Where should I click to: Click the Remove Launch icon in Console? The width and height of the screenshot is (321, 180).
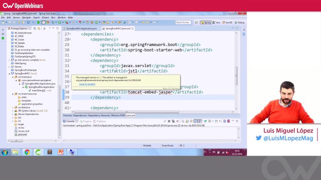click(x=169, y=121)
